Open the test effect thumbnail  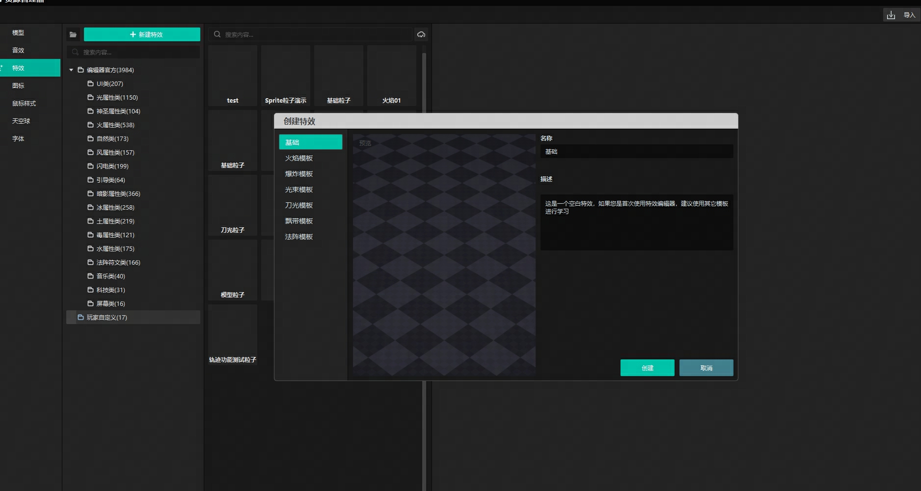coord(233,76)
